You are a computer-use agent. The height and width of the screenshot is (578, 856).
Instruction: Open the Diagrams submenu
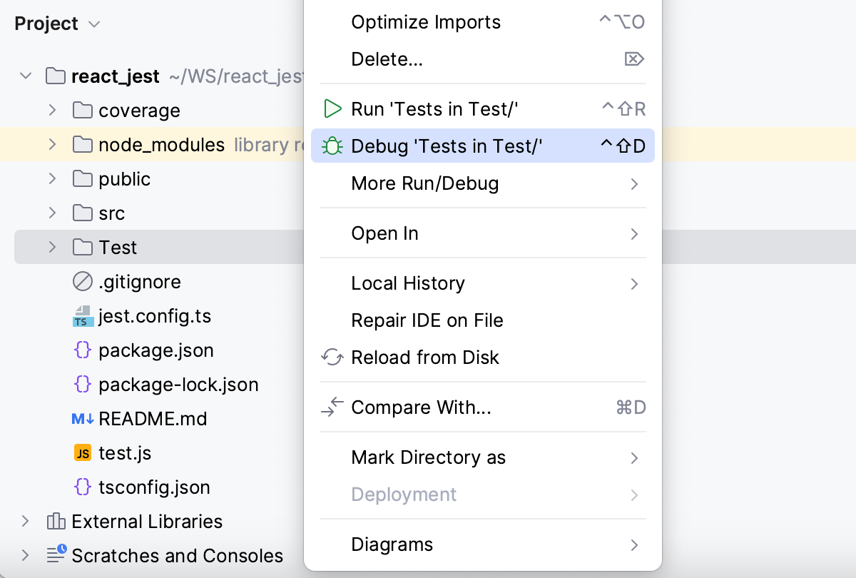click(x=392, y=544)
